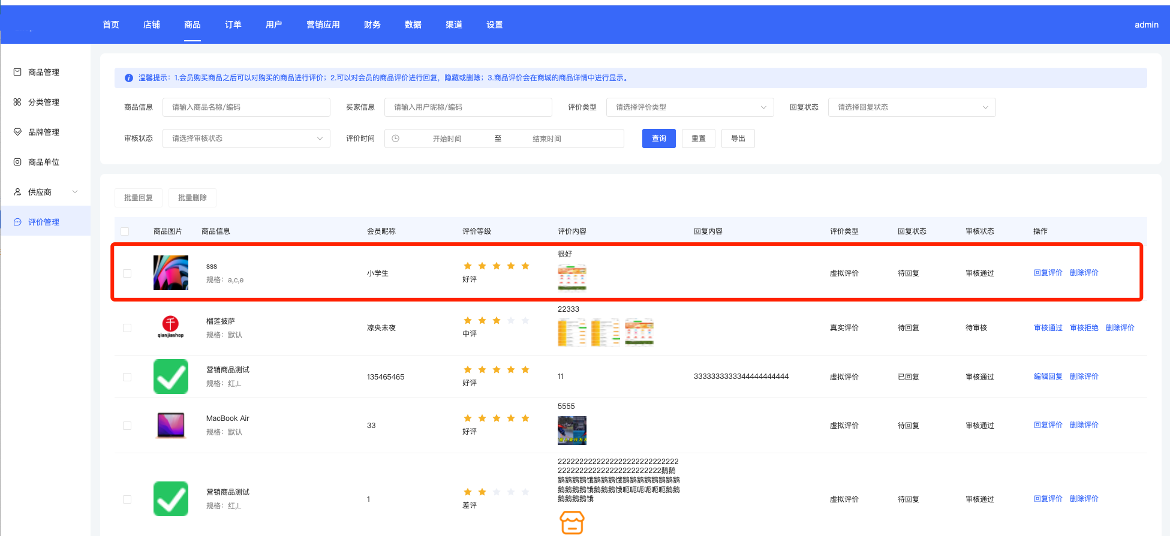Image resolution: width=1170 pixels, height=536 pixels.
Task: Open the 回复状态 dropdown
Action: click(912, 107)
